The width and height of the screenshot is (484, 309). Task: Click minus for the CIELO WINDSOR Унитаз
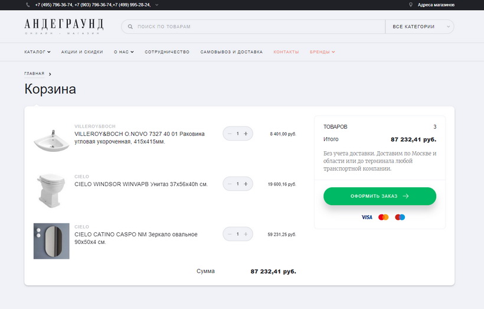point(230,184)
